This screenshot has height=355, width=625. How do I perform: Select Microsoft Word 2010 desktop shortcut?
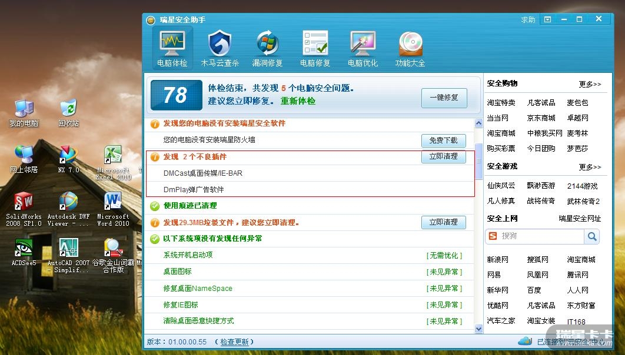[x=113, y=209]
